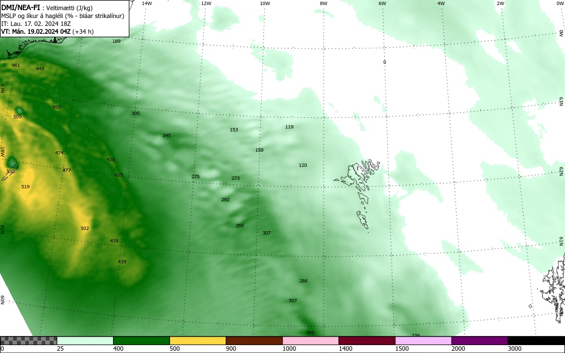Click the checkered gray 0–25 legend swatch
Screen dimensions: 565x353
tap(28, 341)
